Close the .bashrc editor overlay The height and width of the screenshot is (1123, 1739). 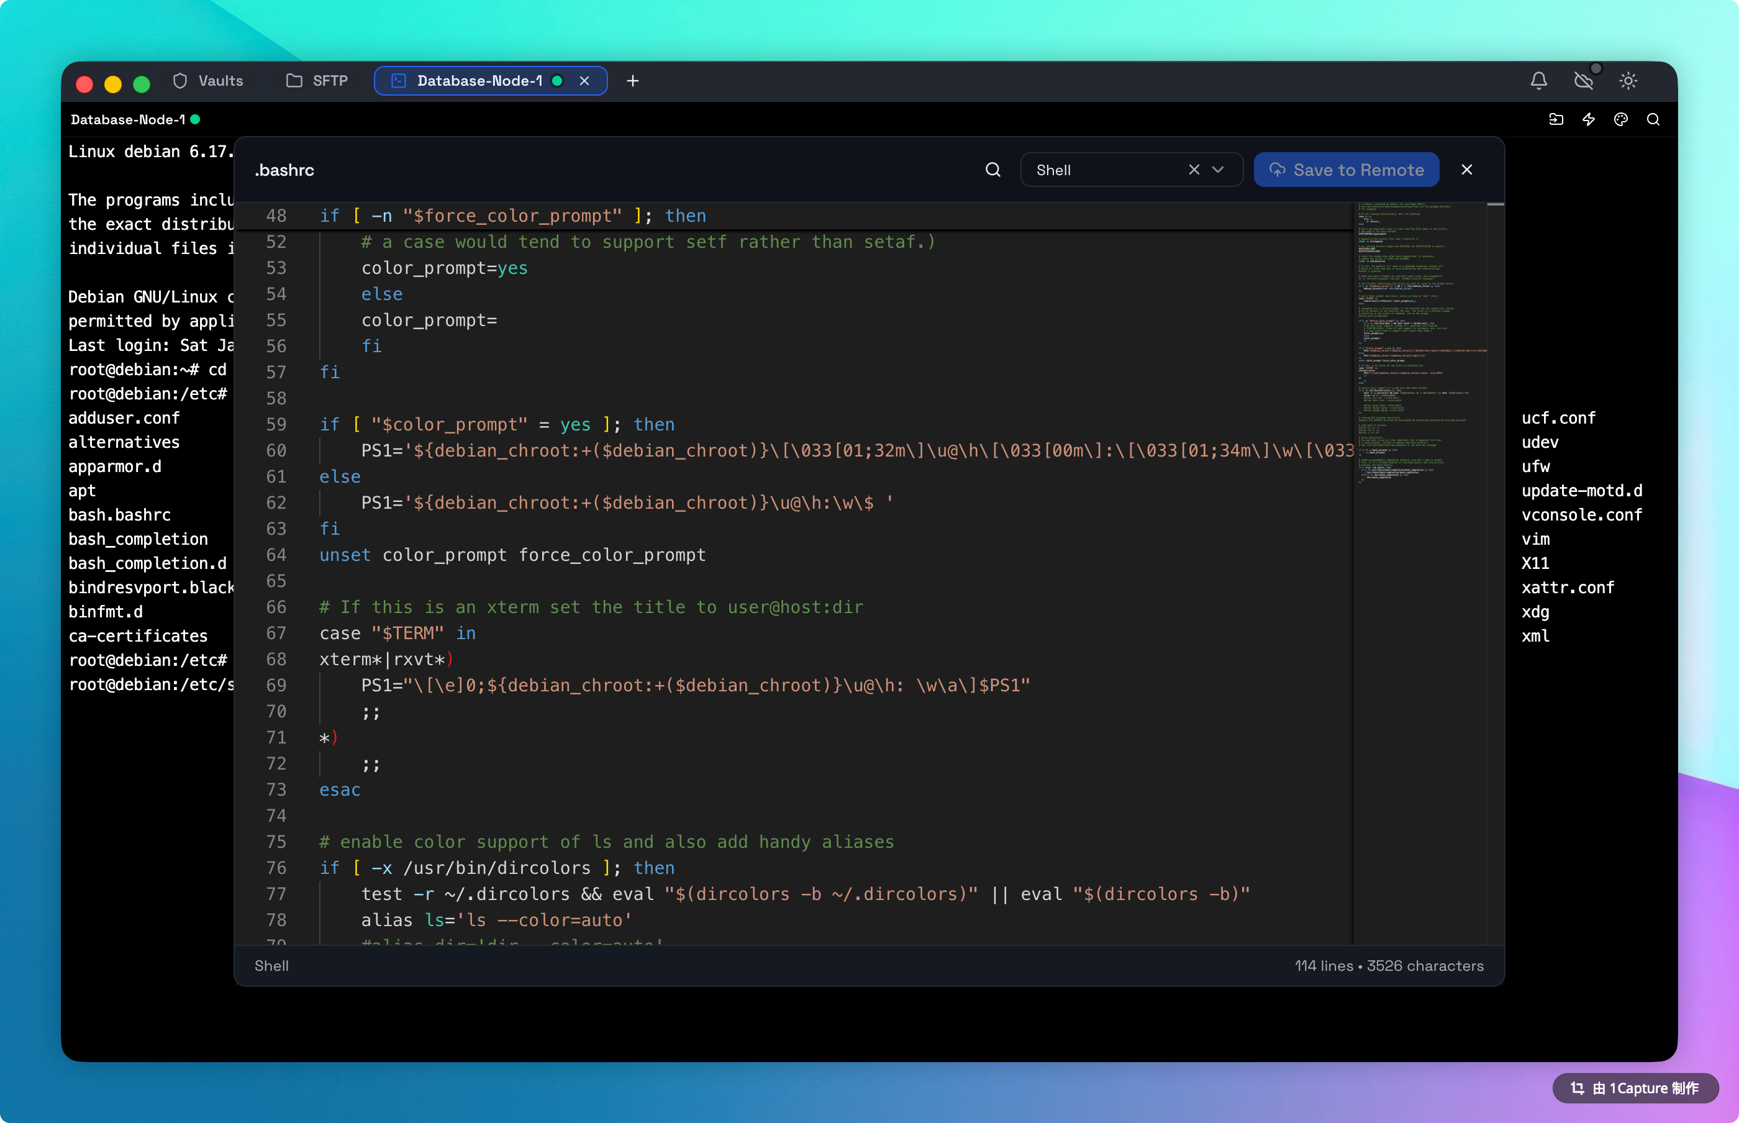click(x=1466, y=169)
